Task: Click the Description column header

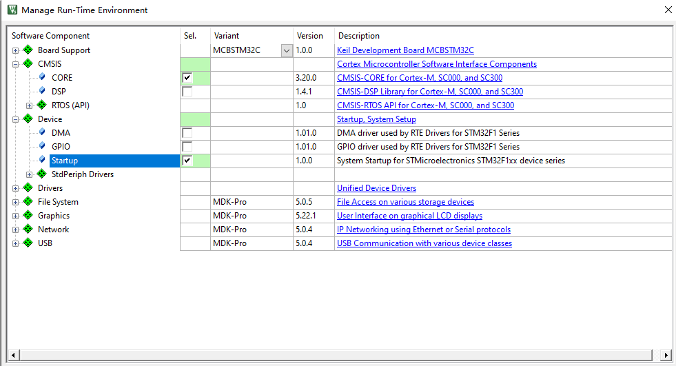Action: (503, 36)
